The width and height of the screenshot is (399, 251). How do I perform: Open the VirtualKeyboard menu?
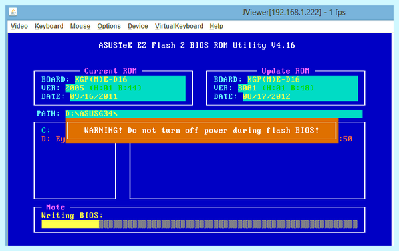click(179, 26)
